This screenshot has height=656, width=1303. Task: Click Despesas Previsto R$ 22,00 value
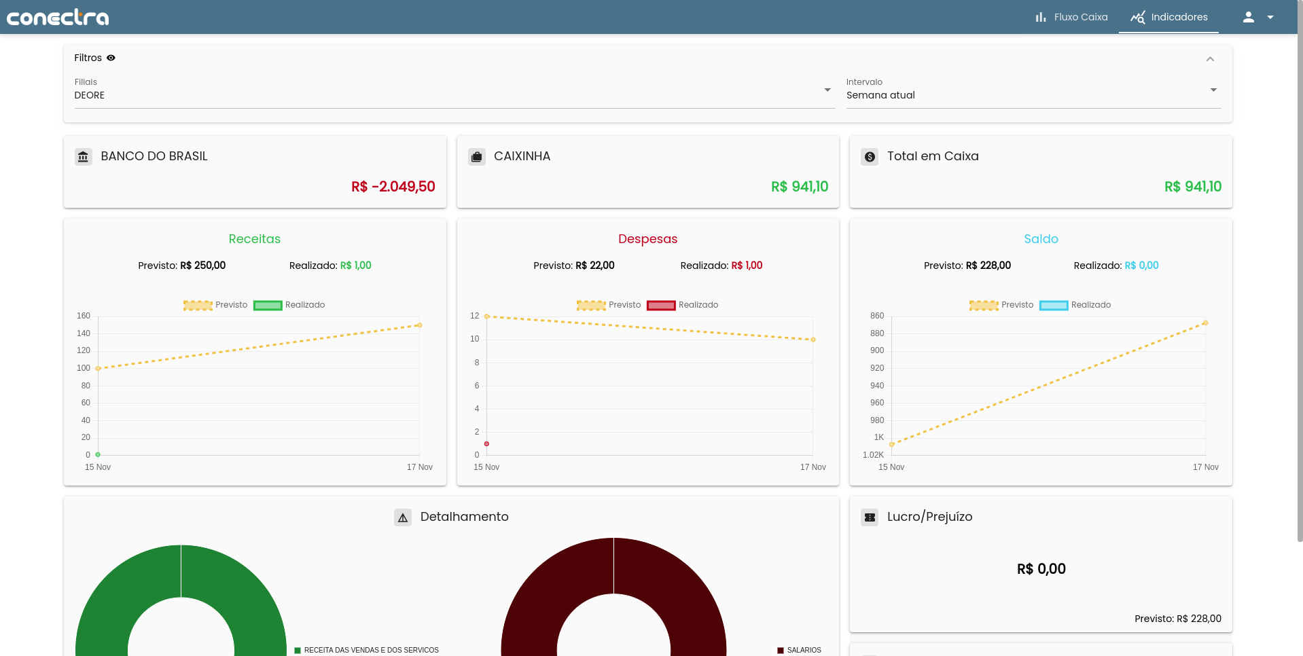[x=595, y=266]
